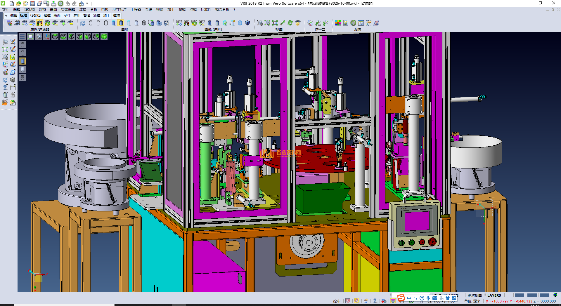Click the 绝对视图 status bar button
Image resolution: width=561 pixels, height=306 pixels.
475,295
